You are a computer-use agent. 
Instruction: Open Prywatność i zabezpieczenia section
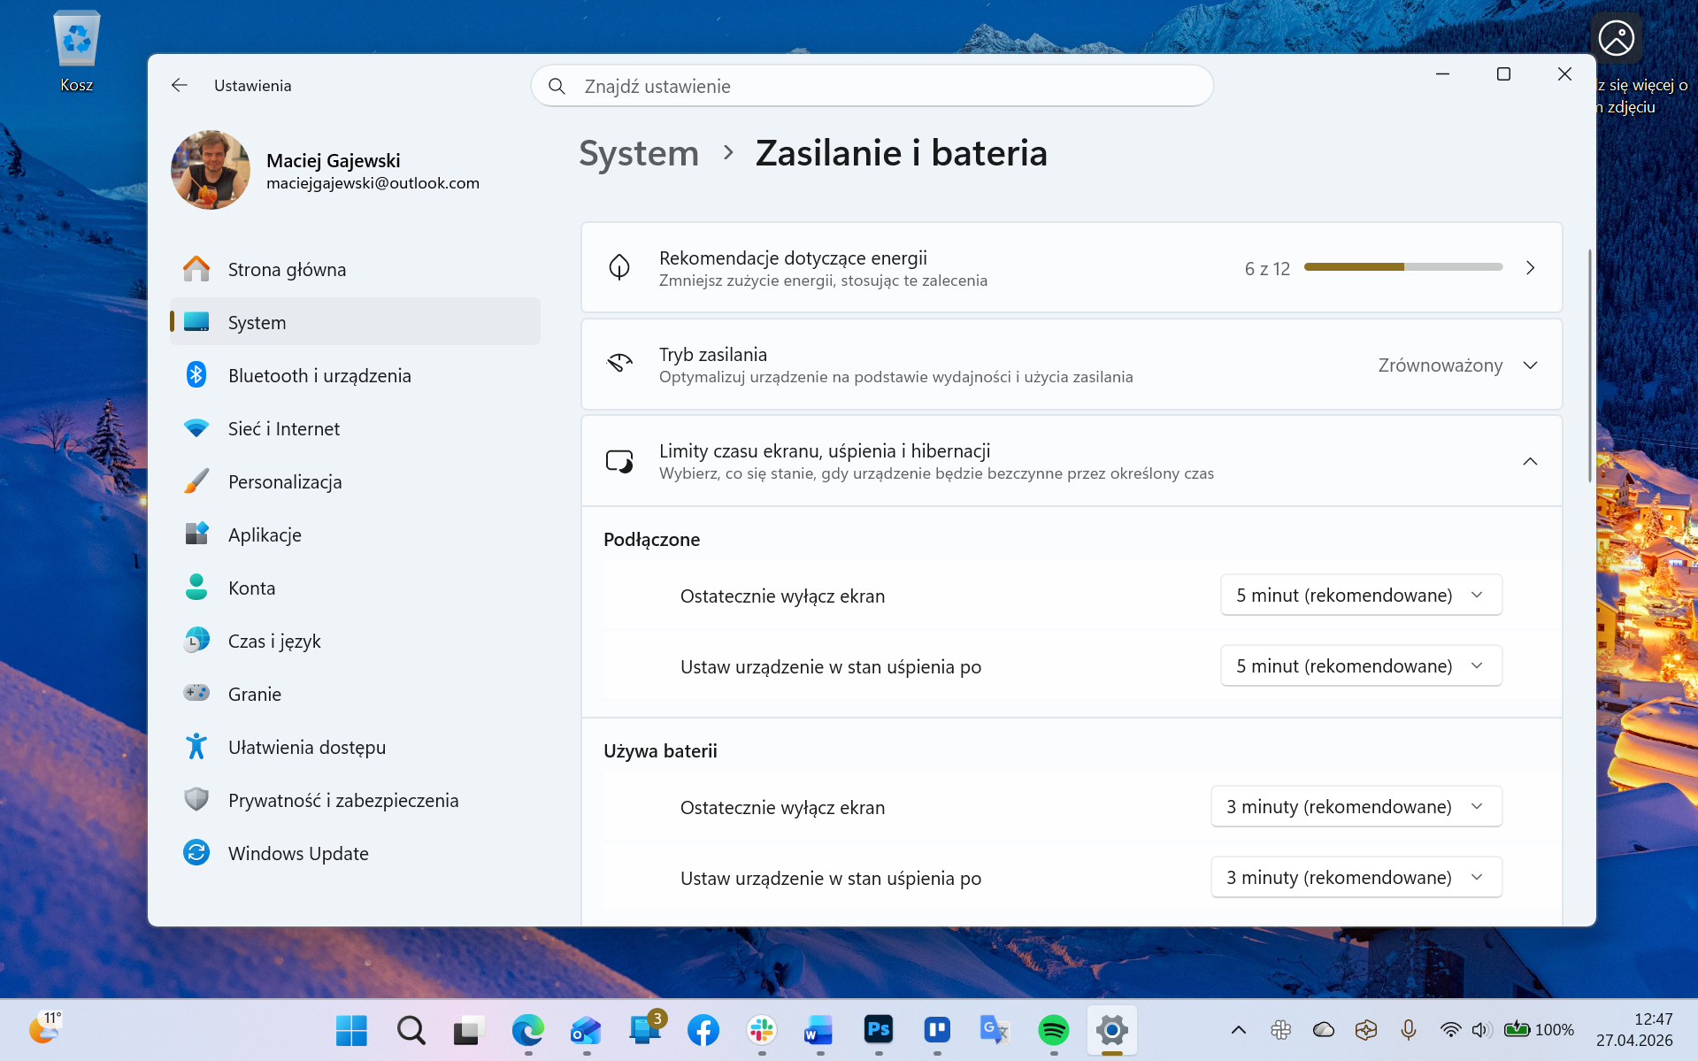342,800
